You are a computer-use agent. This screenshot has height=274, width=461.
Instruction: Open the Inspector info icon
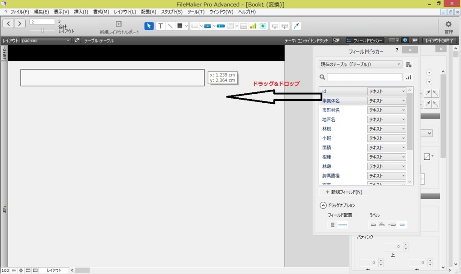tap(405, 40)
